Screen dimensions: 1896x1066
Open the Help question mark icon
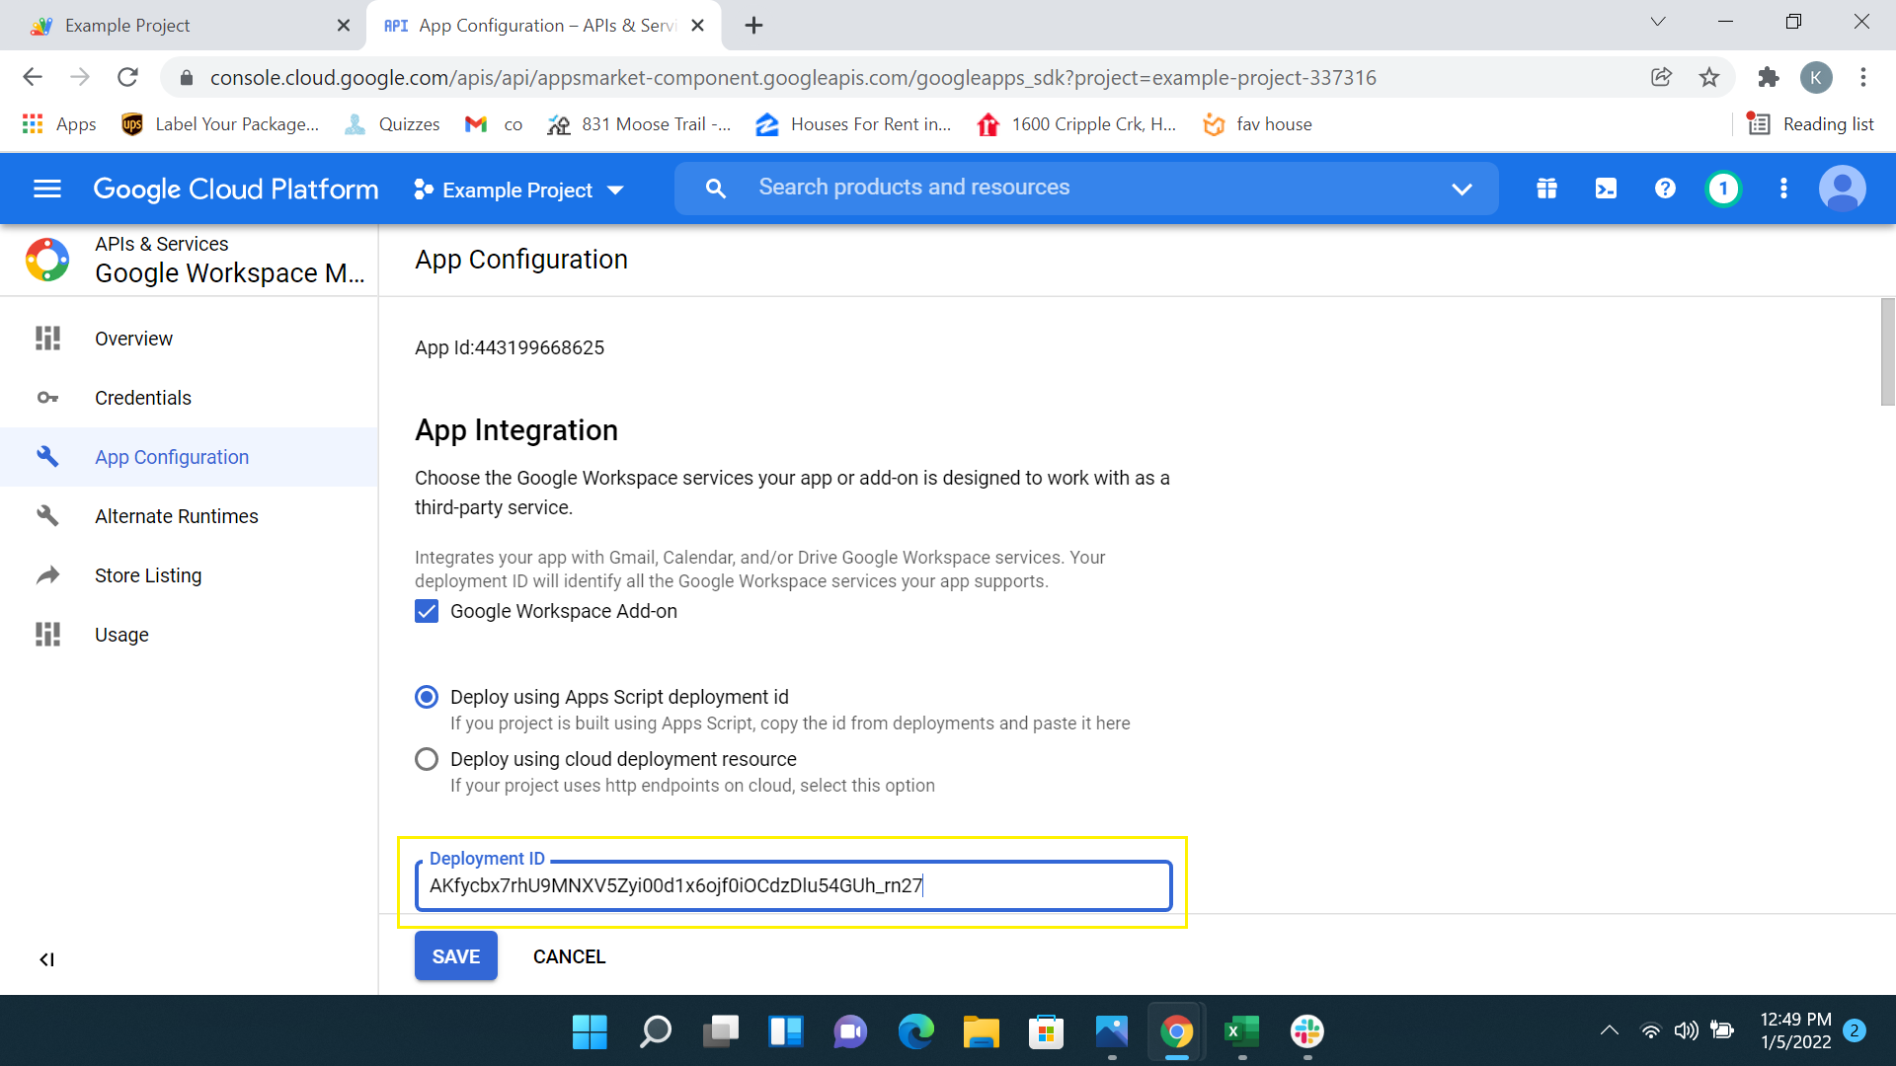(1665, 188)
